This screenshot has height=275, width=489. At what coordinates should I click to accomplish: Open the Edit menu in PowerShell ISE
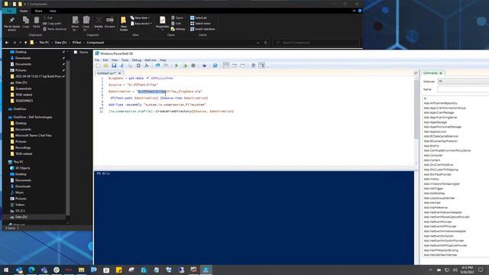point(105,60)
